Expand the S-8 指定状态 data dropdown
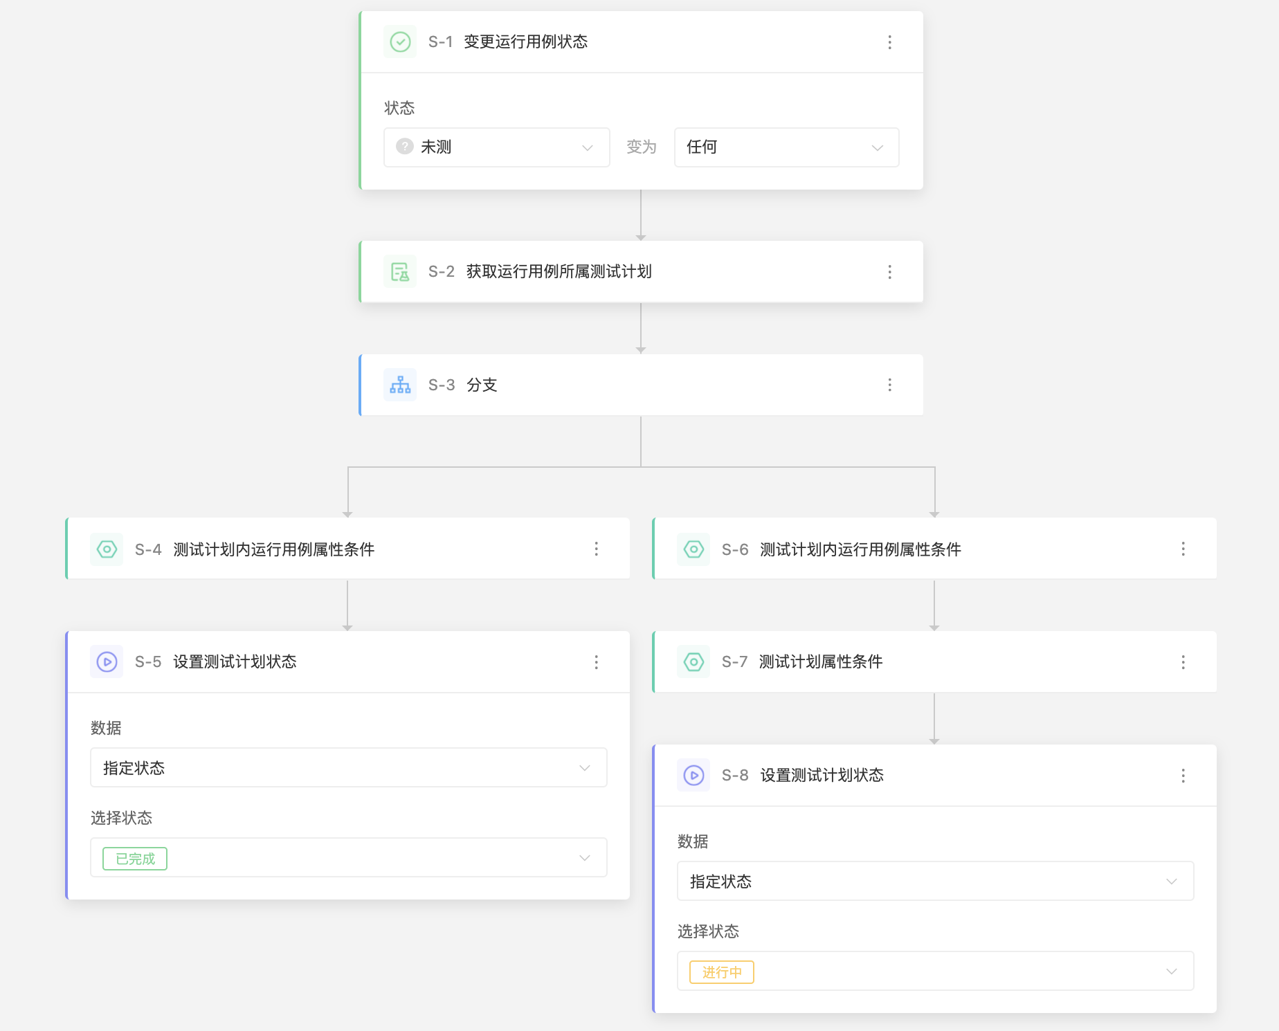This screenshot has width=1279, height=1031. click(936, 881)
